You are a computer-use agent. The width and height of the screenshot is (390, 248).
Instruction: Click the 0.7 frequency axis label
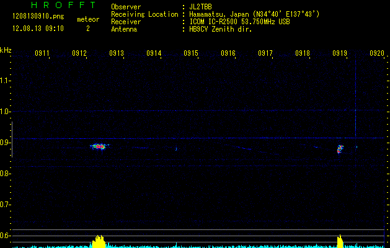click(6, 205)
